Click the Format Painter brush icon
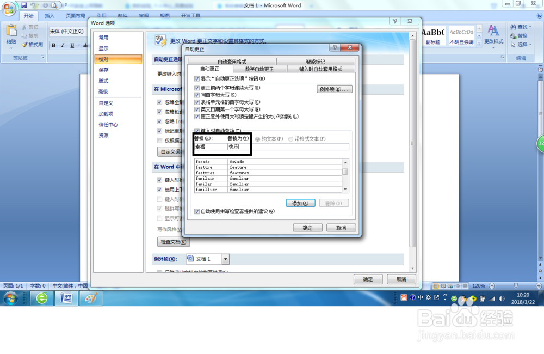Image resolution: width=544 pixels, height=354 pixels. point(24,45)
